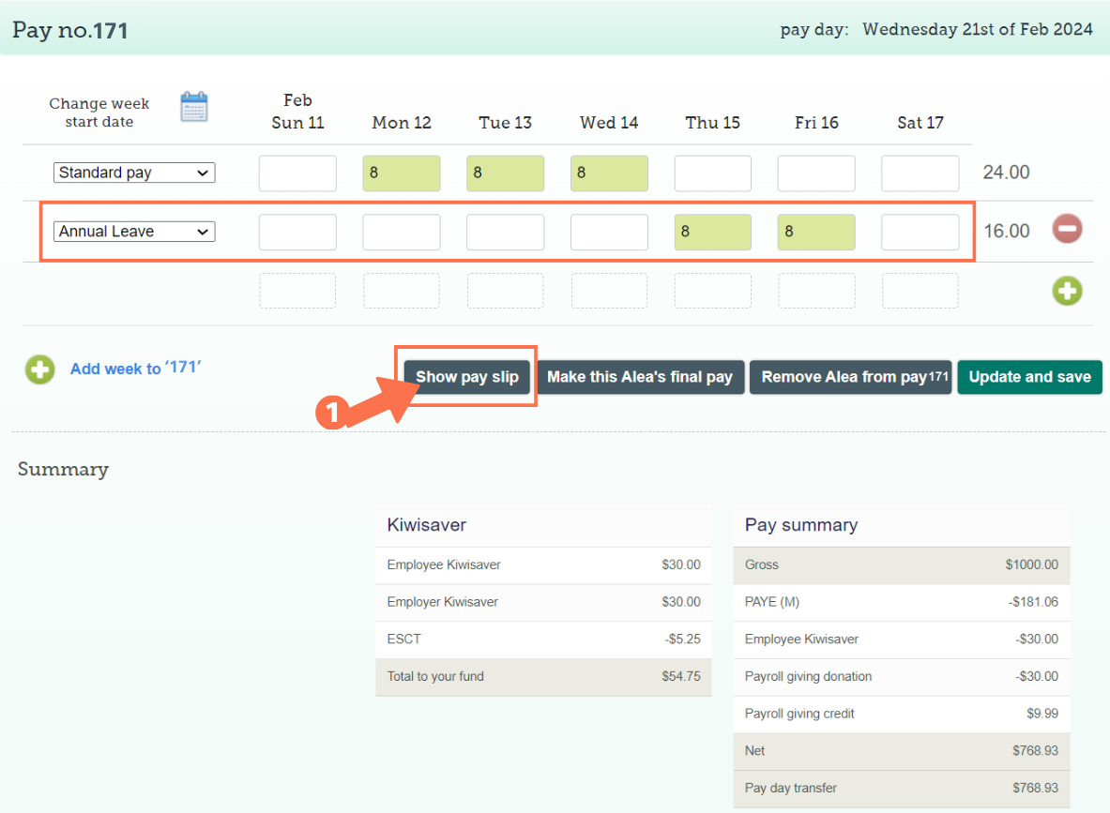Image resolution: width=1110 pixels, height=813 pixels.
Task: Click the green plus beside Add week
Action: (39, 369)
